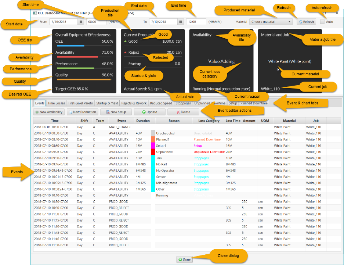This screenshot has width=344, height=265.
Task: Open the From date calendar picker
Action: [81, 22]
